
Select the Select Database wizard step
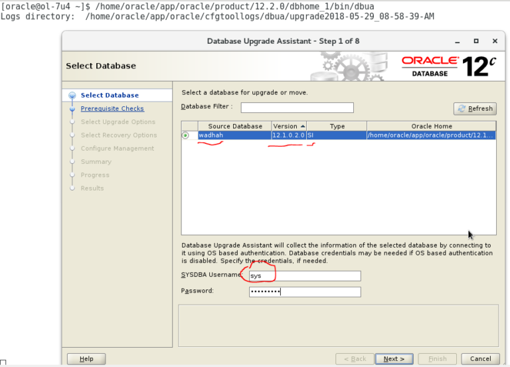(110, 96)
